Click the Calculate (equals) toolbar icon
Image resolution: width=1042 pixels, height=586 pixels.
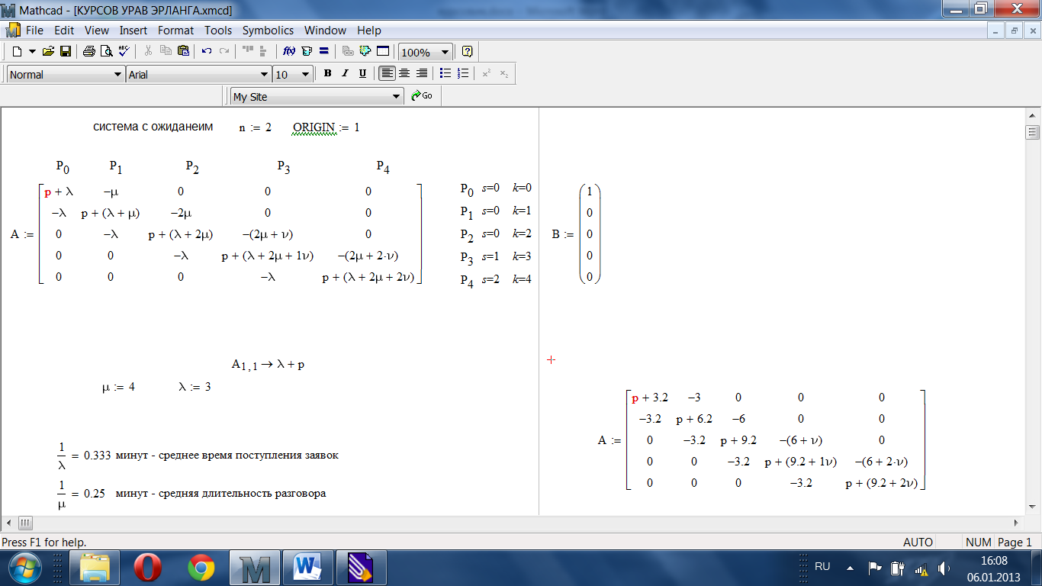pyautogui.click(x=323, y=52)
